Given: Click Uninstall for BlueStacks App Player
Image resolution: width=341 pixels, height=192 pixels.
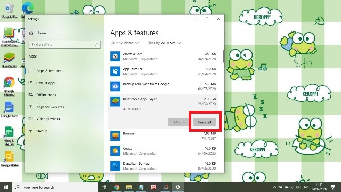Looking at the screenshot, I should pyautogui.click(x=205, y=122).
